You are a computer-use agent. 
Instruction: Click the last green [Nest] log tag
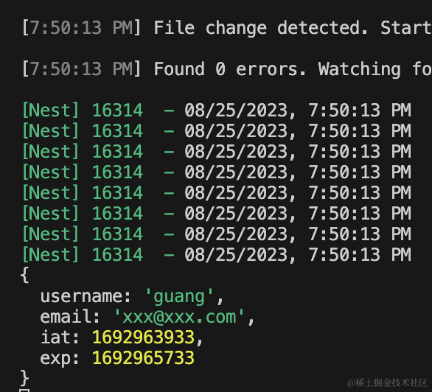pos(50,255)
